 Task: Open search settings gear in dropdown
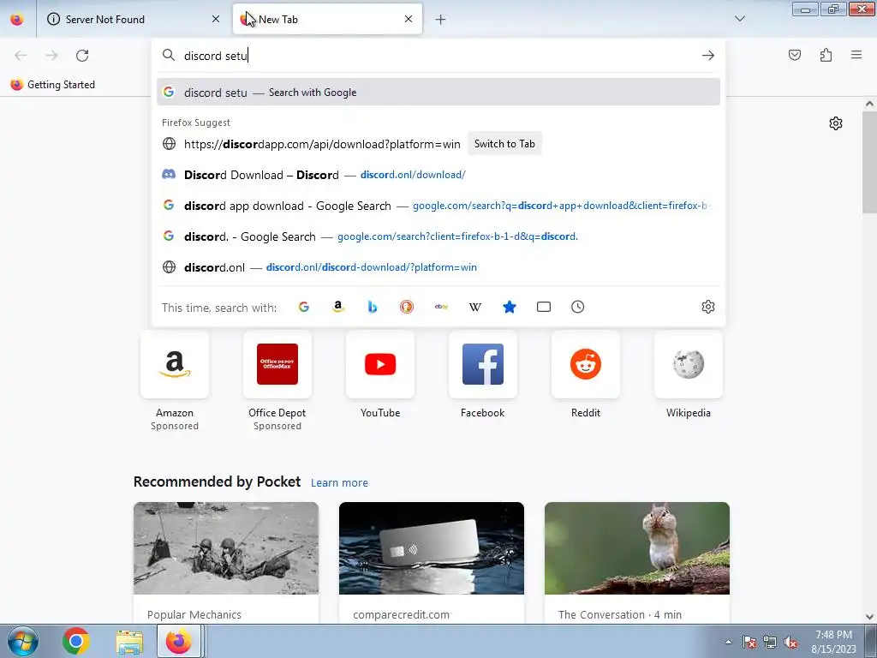pyautogui.click(x=708, y=307)
